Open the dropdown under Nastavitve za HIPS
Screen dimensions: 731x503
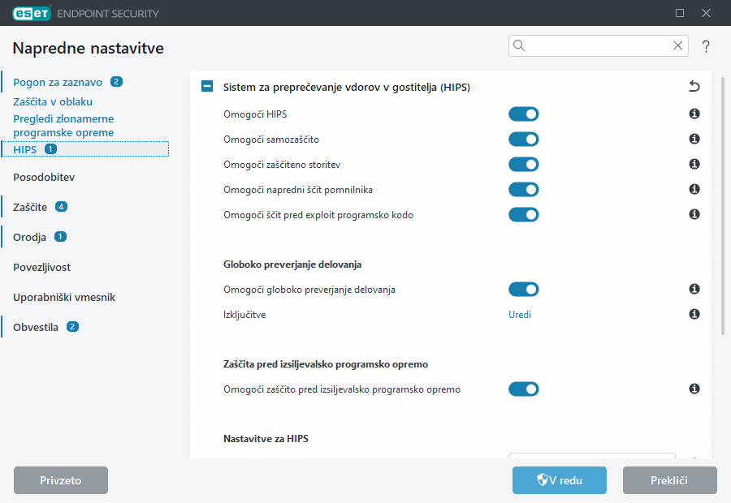pyautogui.click(x=591, y=457)
